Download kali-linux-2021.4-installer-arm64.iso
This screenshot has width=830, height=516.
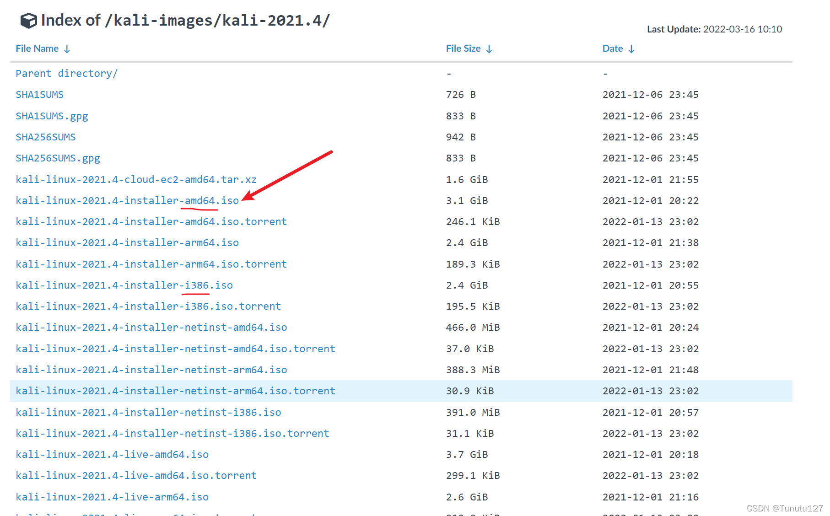(127, 243)
